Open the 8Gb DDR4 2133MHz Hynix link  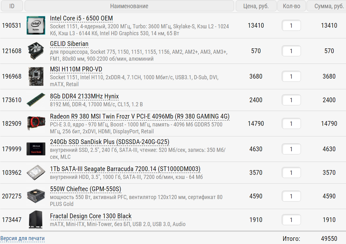point(84,96)
